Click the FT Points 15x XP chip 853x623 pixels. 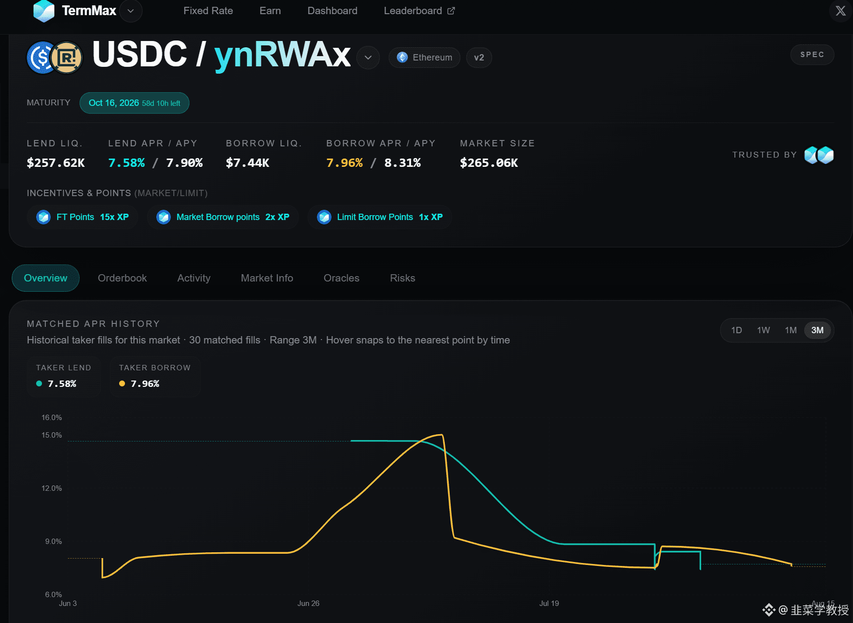[x=83, y=217]
